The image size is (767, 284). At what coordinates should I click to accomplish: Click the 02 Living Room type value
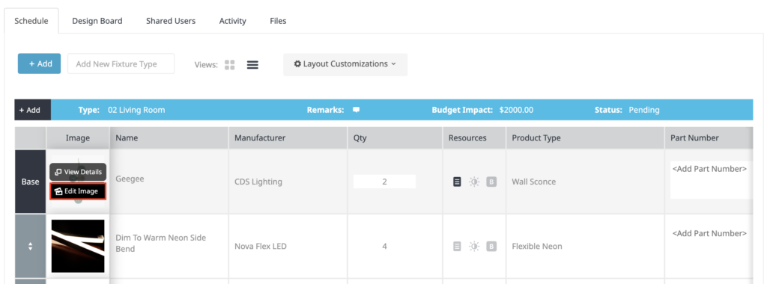click(x=136, y=111)
